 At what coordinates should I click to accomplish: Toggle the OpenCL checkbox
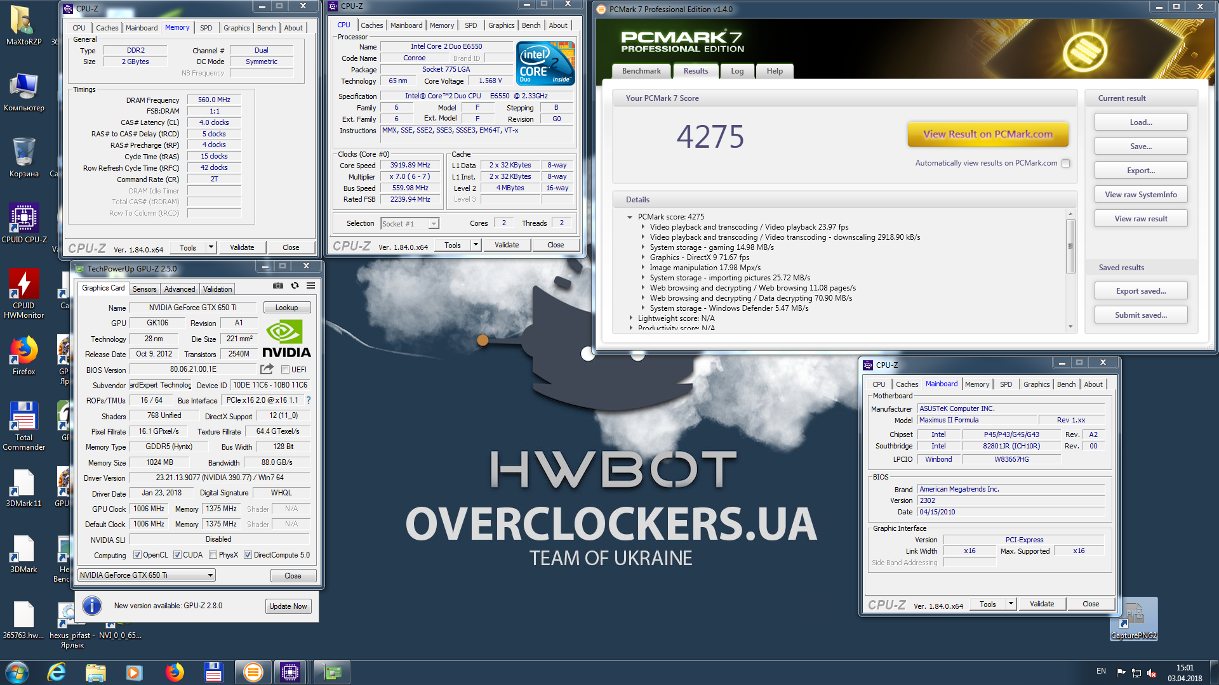[x=137, y=555]
